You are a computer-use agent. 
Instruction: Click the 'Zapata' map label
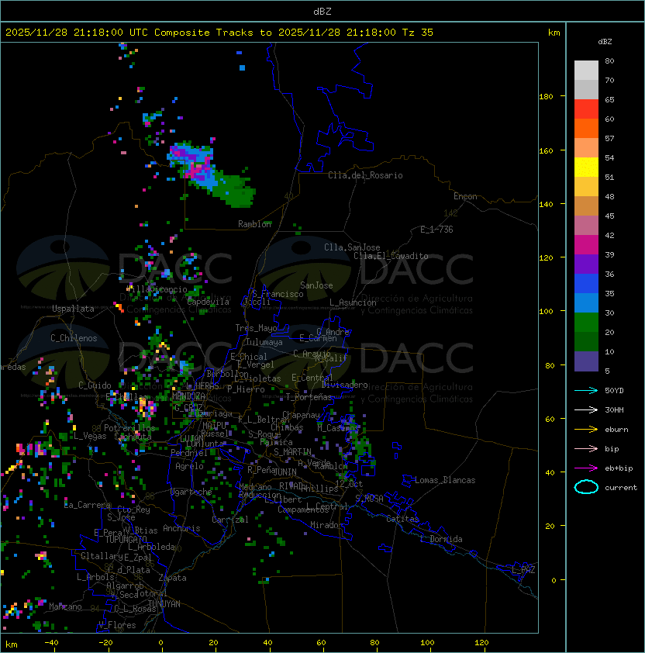172,578
